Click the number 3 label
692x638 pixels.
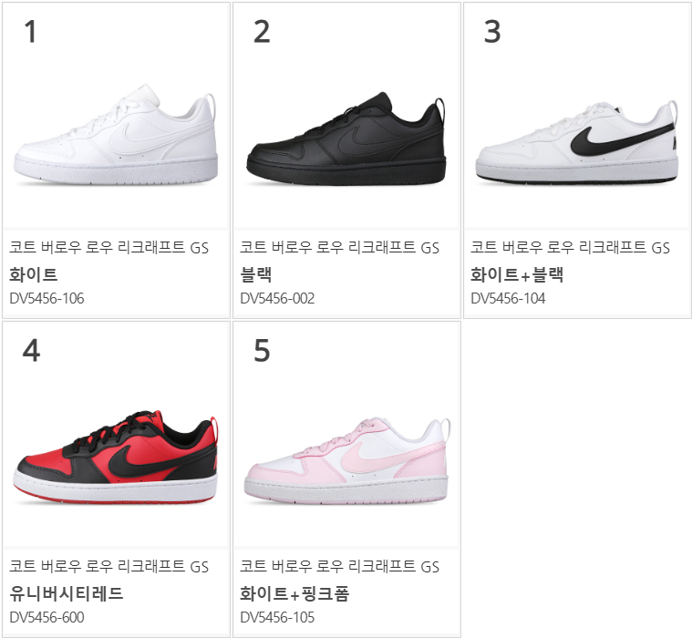pyautogui.click(x=492, y=32)
